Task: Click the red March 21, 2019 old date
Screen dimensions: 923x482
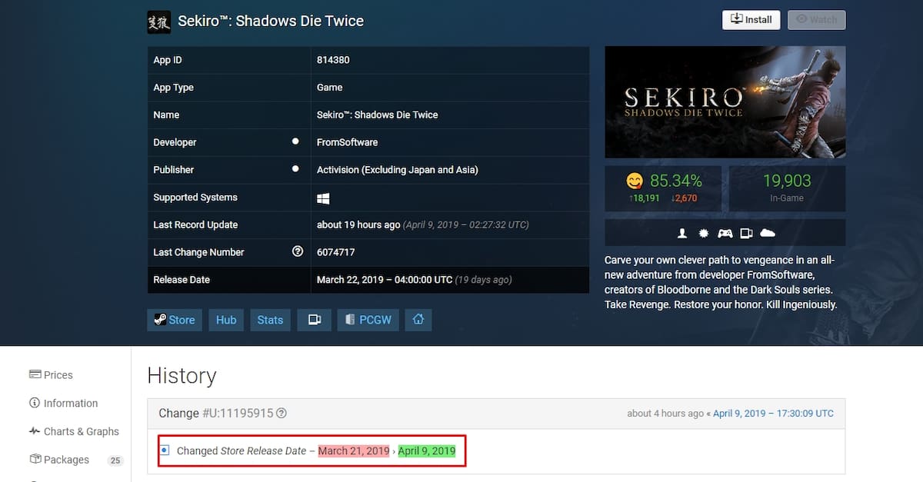Action: [354, 451]
